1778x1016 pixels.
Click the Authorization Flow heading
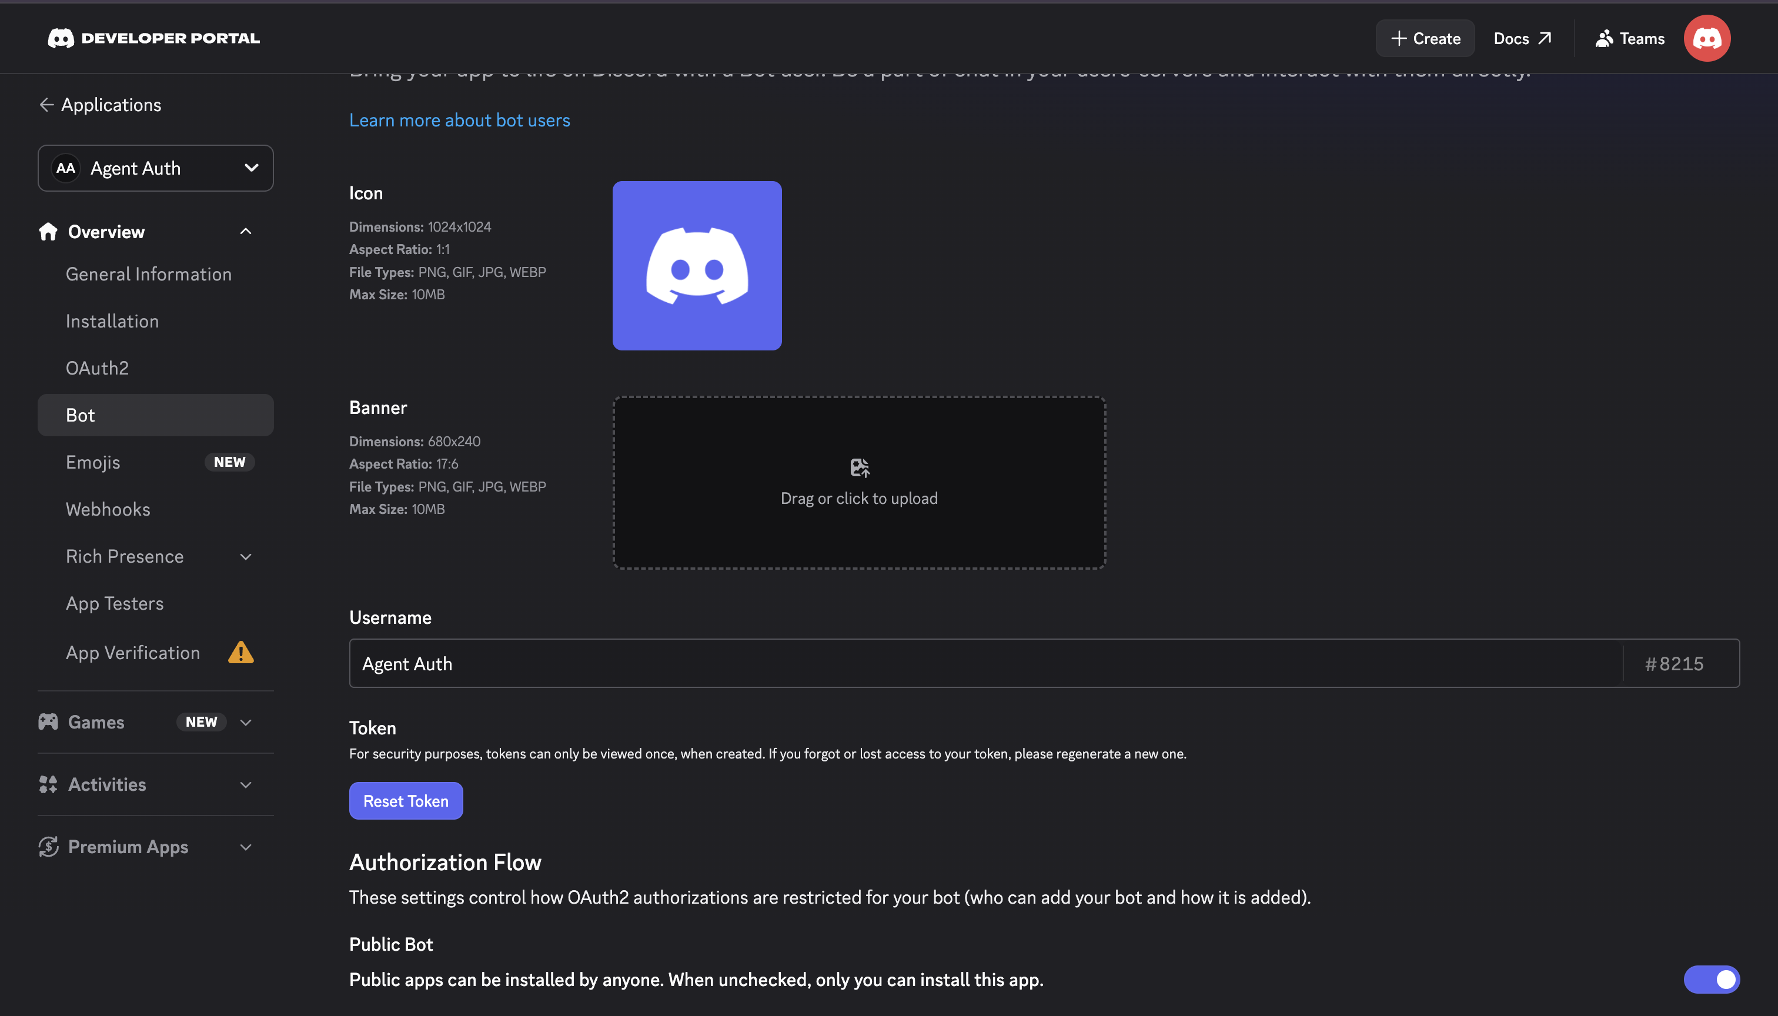click(x=445, y=863)
